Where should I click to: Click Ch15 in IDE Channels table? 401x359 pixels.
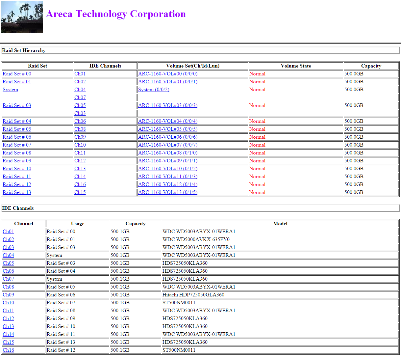(x=8, y=342)
